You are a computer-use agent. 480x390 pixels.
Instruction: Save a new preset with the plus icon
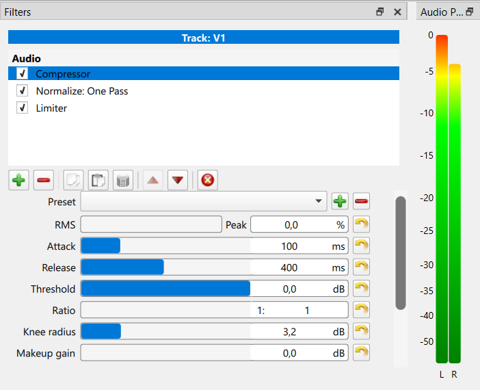coord(340,202)
